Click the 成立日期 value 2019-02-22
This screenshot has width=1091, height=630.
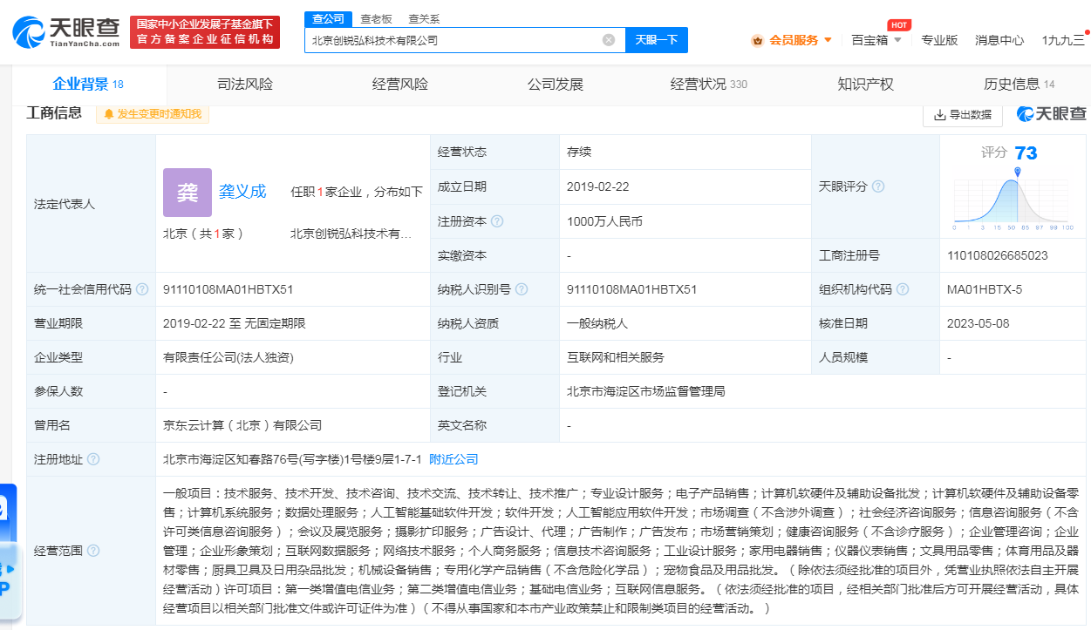click(598, 186)
